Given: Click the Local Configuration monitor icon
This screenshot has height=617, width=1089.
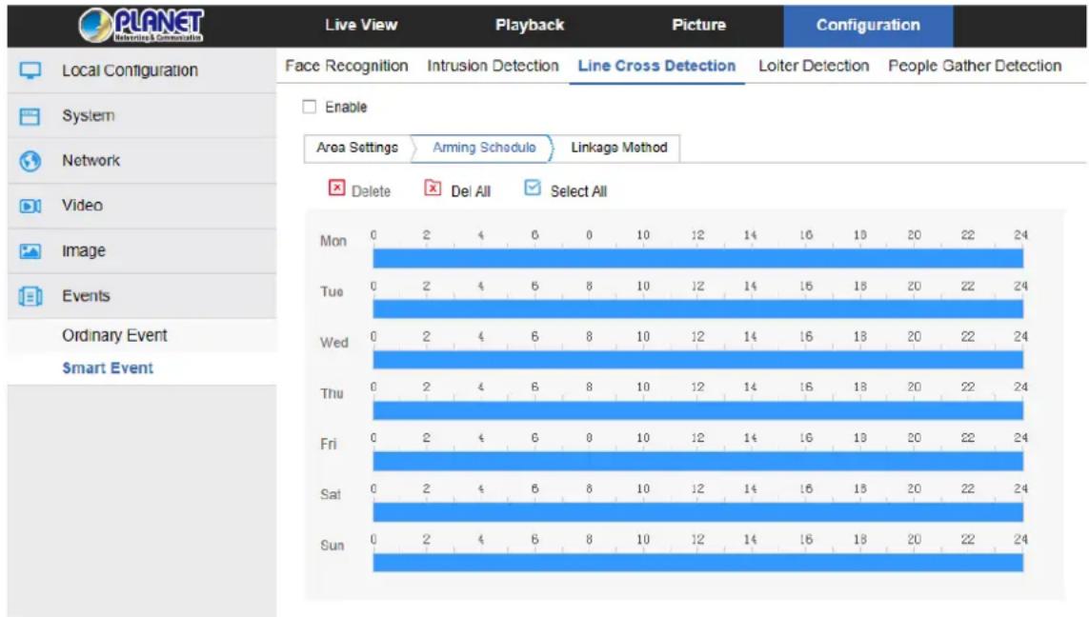Looking at the screenshot, I should coord(30,70).
